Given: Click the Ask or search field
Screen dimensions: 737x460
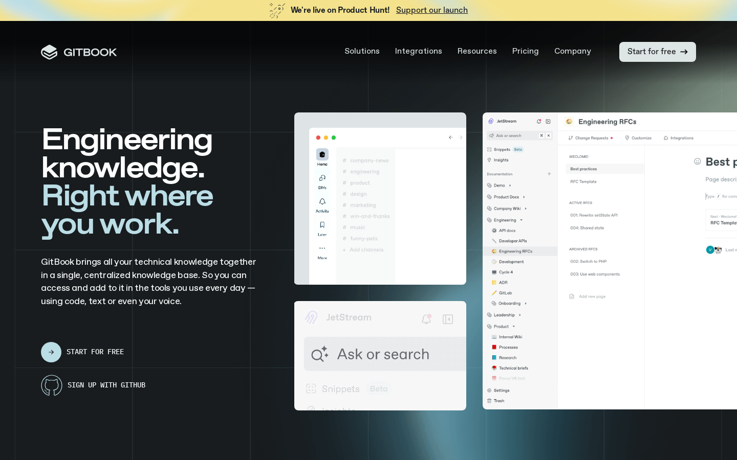Looking at the screenshot, I should 383,354.
